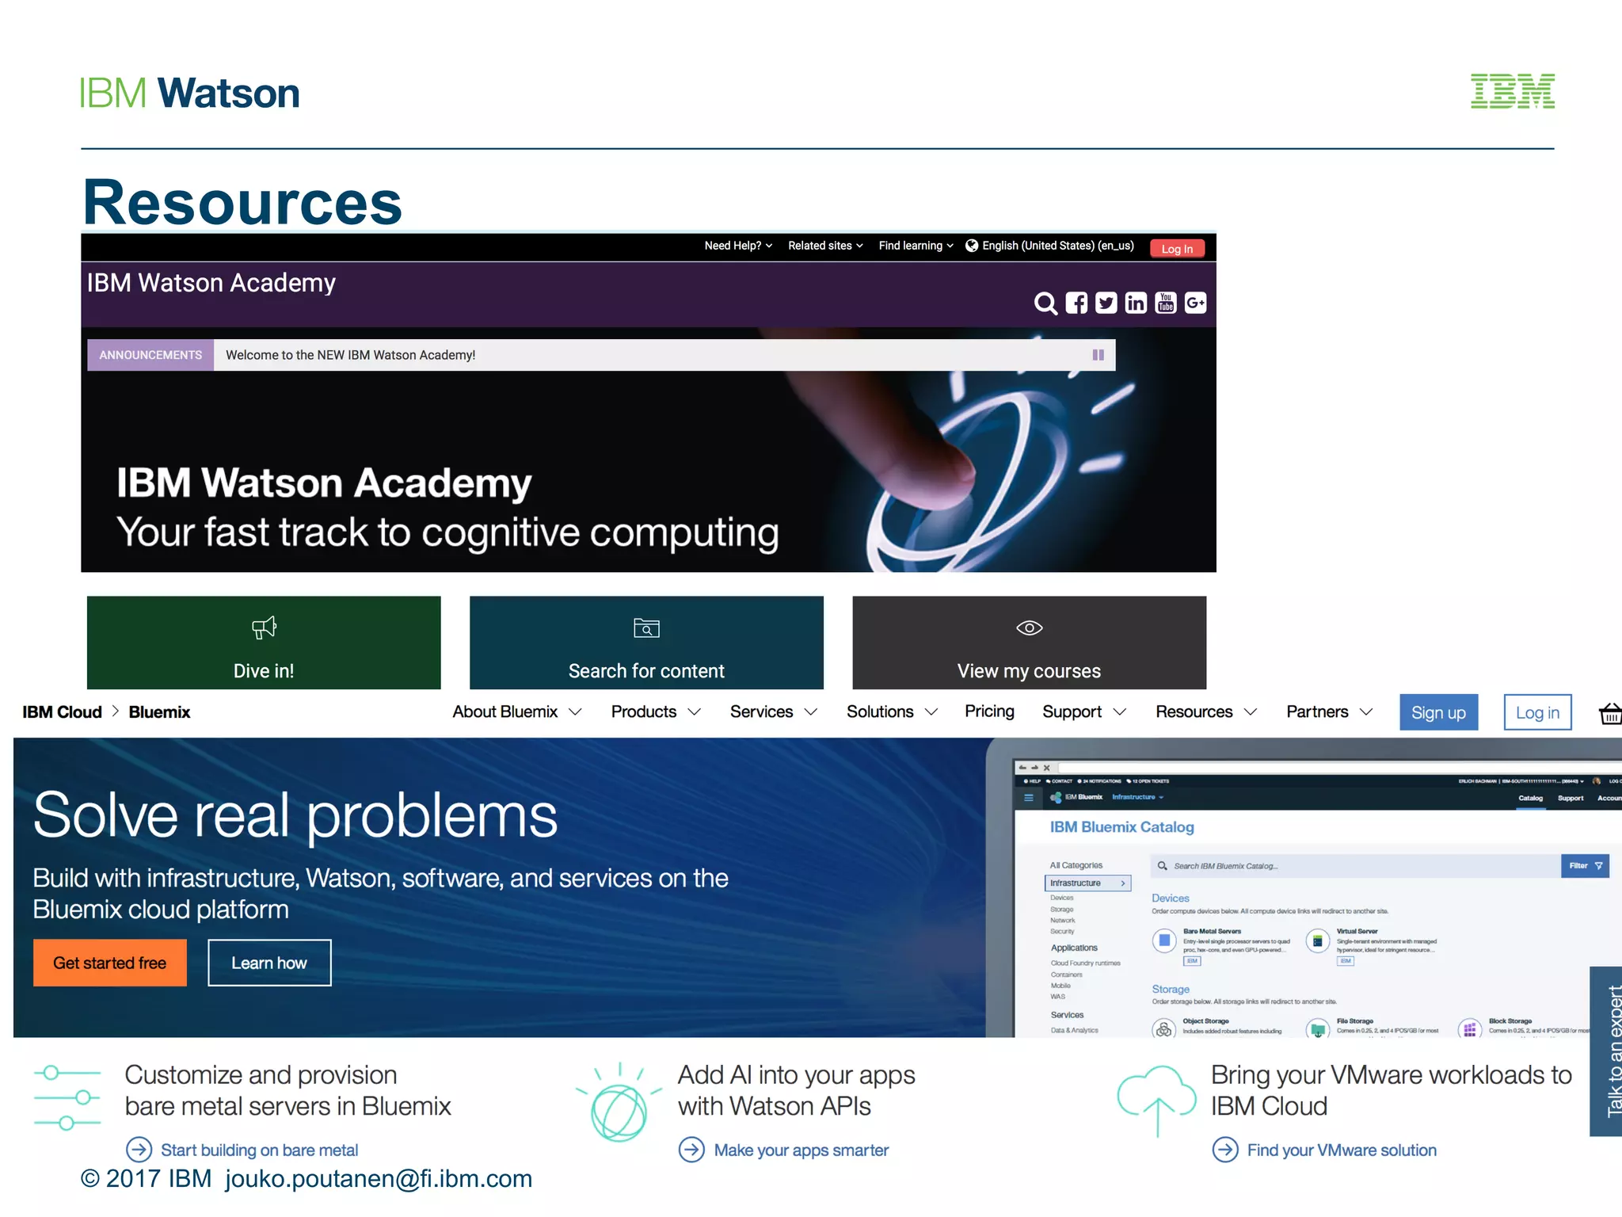Open the View my courses tile

click(x=1029, y=643)
